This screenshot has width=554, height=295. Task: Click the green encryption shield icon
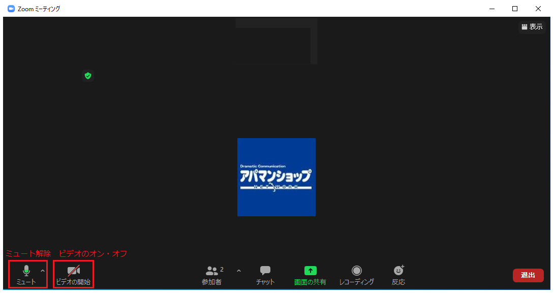(x=88, y=76)
